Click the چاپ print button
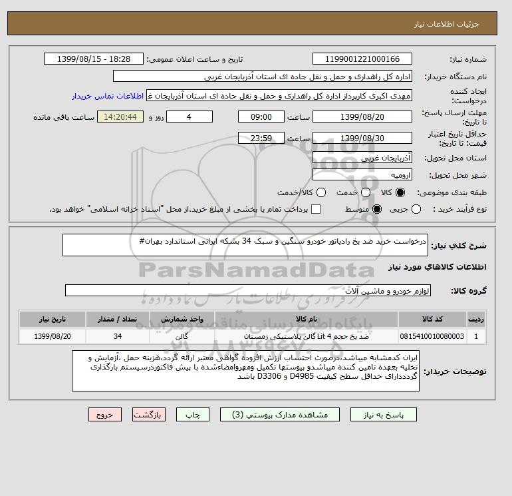Image resolution: width=512 pixels, height=496 pixels. coord(193,415)
